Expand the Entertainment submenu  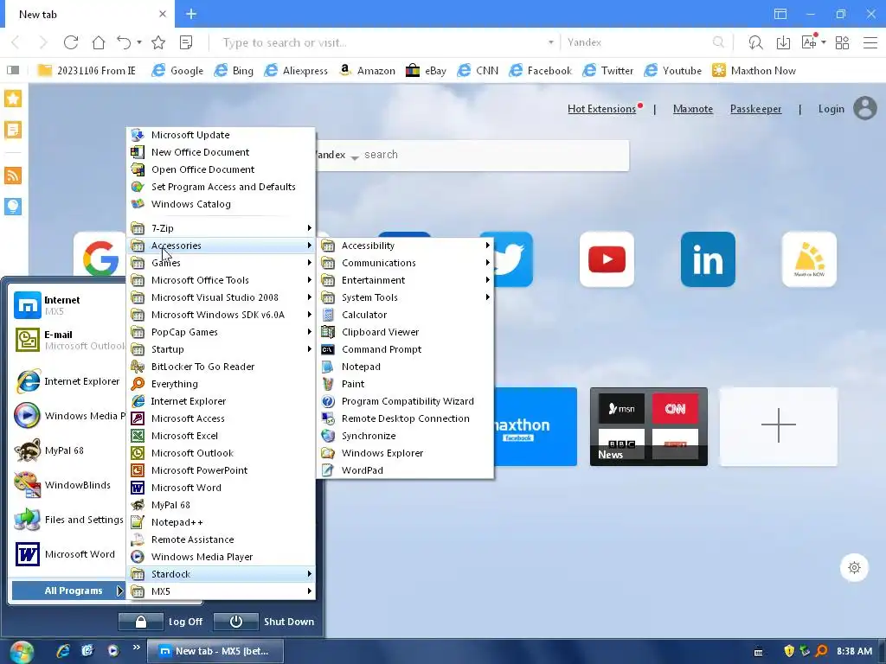pos(405,280)
